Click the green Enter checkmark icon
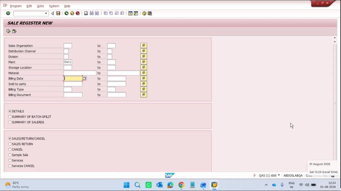341x191 pixels. (8, 13)
